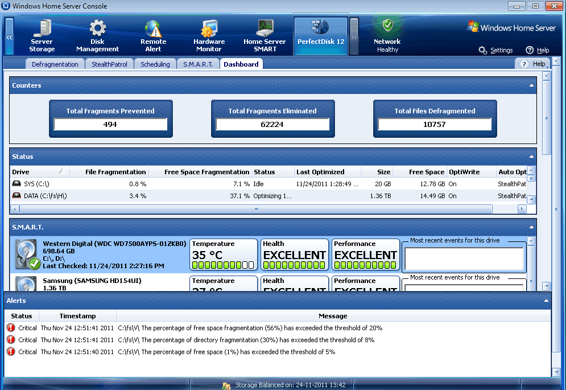Sort by Free Space Fragmentation column

click(x=200, y=172)
